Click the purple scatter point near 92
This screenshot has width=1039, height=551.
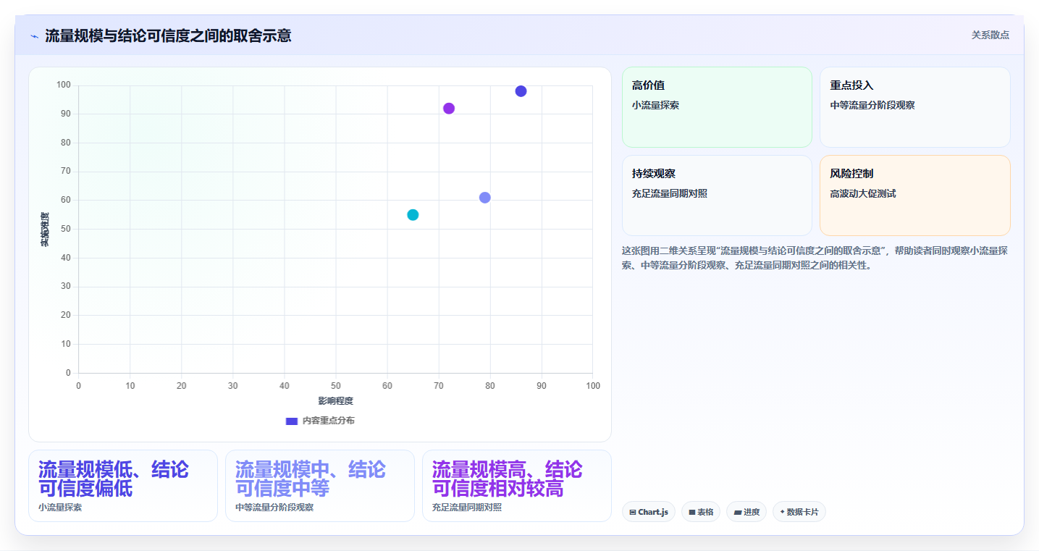[449, 109]
